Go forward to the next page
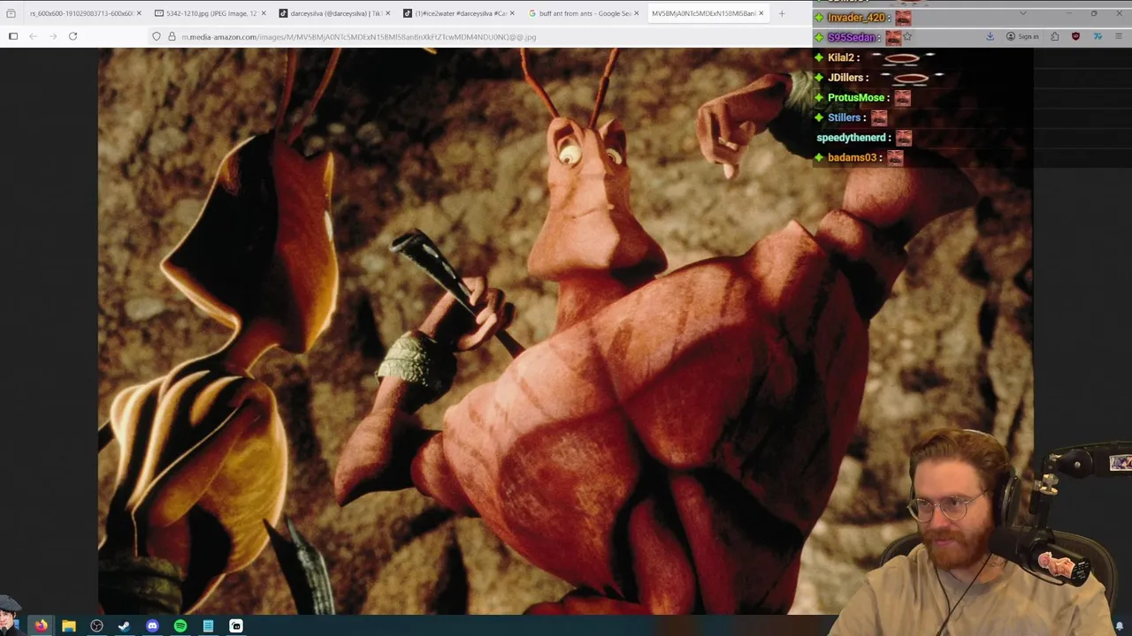Screen dimensions: 1132x636 pyautogui.click(x=53, y=36)
